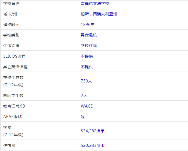Screen dimensions: 188x151
Task: Click the 住宿费 row label
Action: pyautogui.click(x=9, y=145)
